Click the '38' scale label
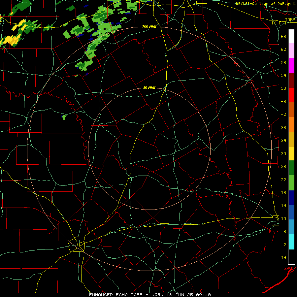The height and width of the screenshot is (297, 297). [x=283, y=127]
